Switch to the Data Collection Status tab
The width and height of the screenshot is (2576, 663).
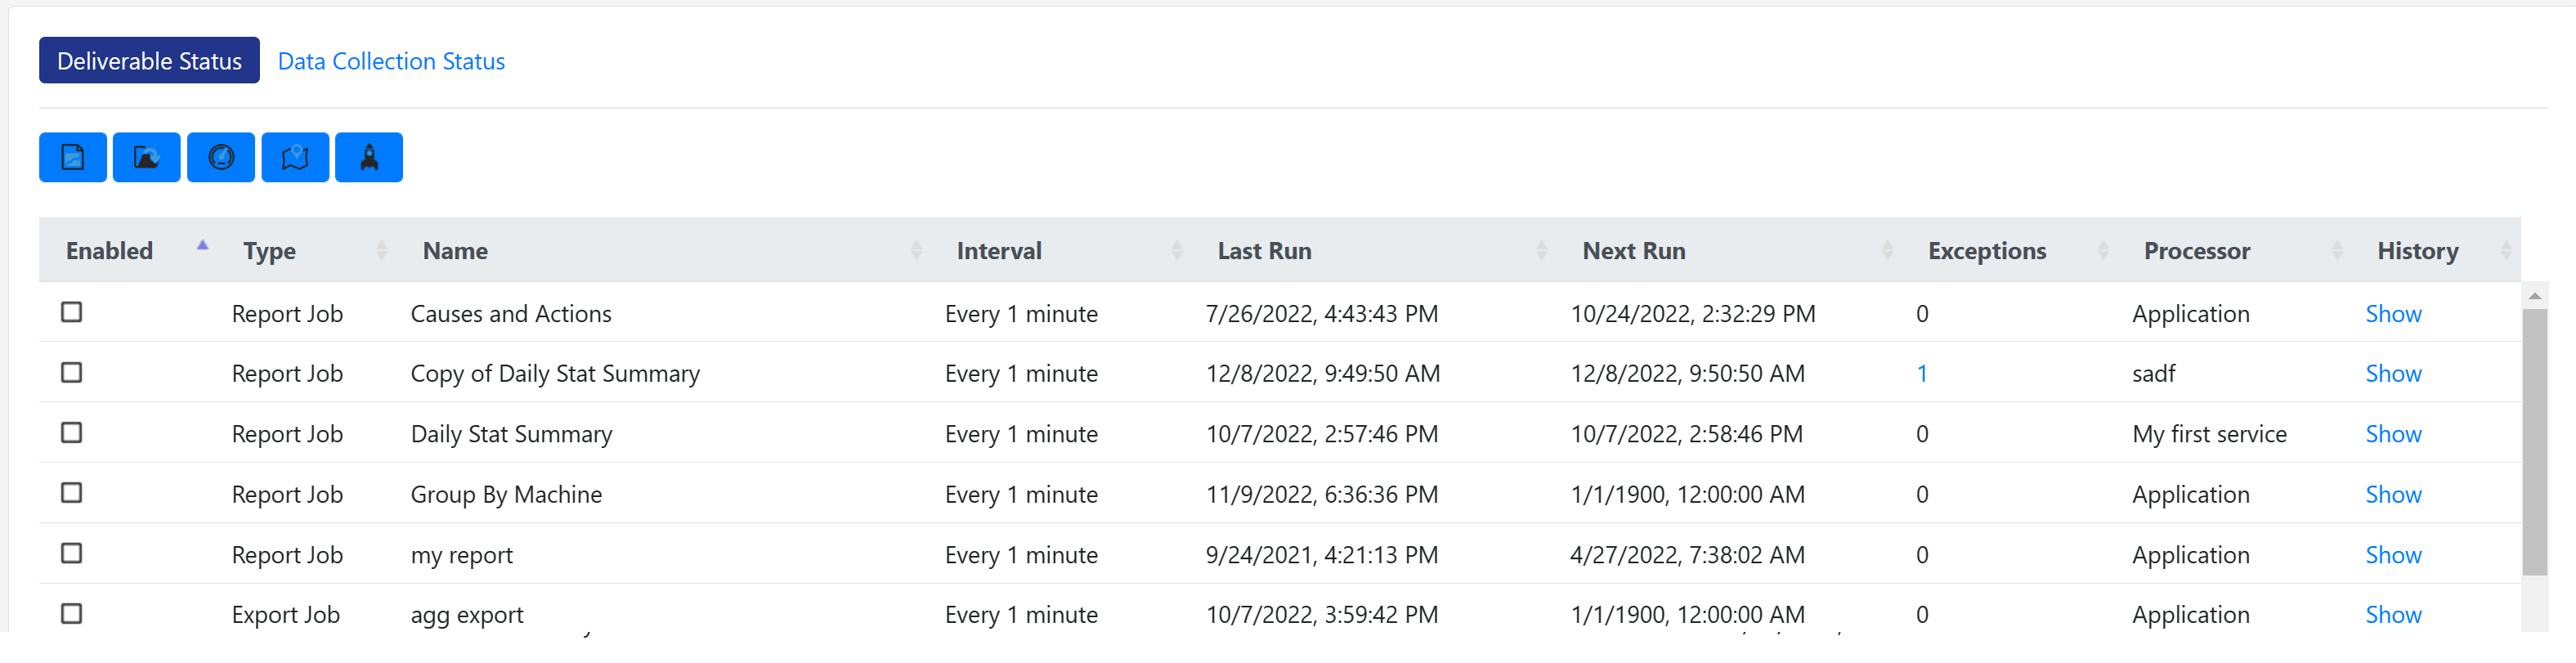coord(391,61)
